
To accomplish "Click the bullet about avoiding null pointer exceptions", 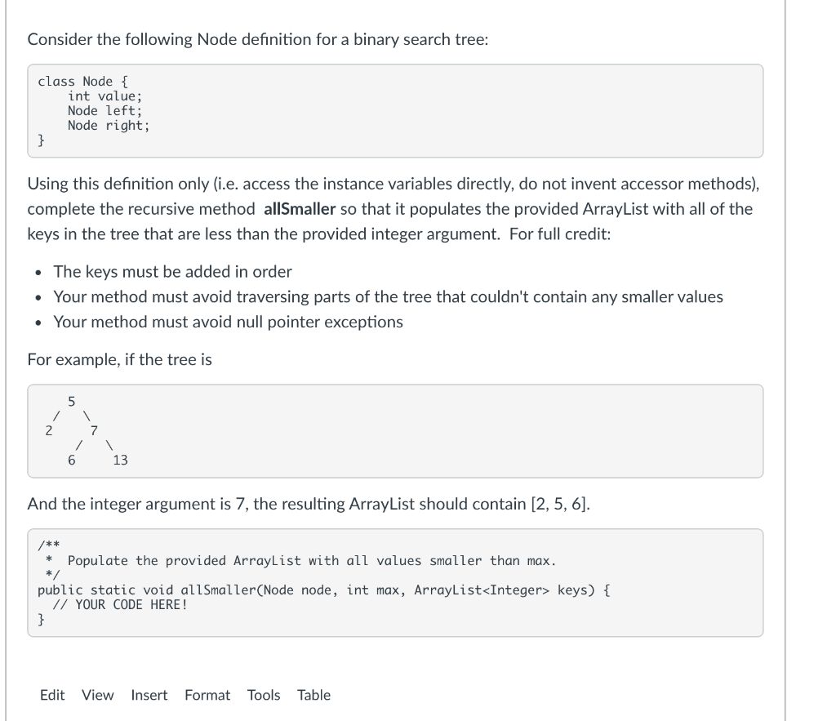I will click(x=229, y=322).
